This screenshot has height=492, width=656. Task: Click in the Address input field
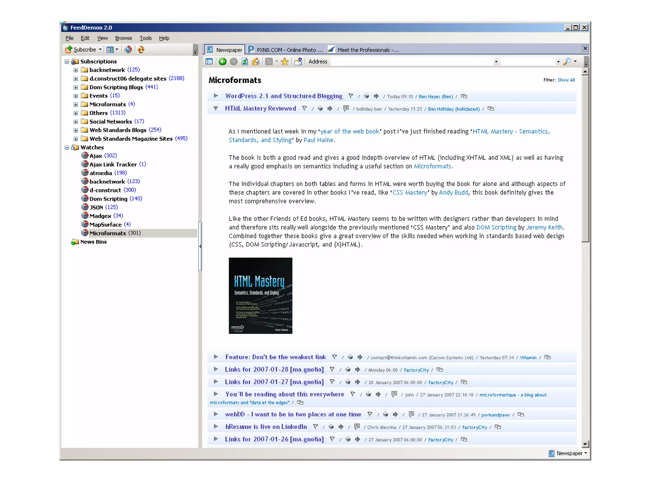click(x=412, y=61)
